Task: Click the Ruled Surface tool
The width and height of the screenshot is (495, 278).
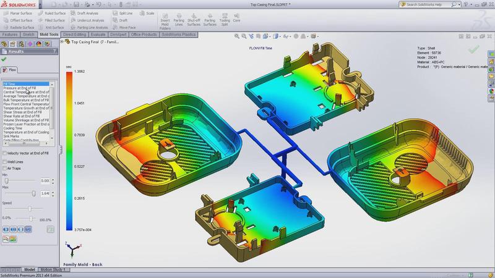Action: (52, 13)
